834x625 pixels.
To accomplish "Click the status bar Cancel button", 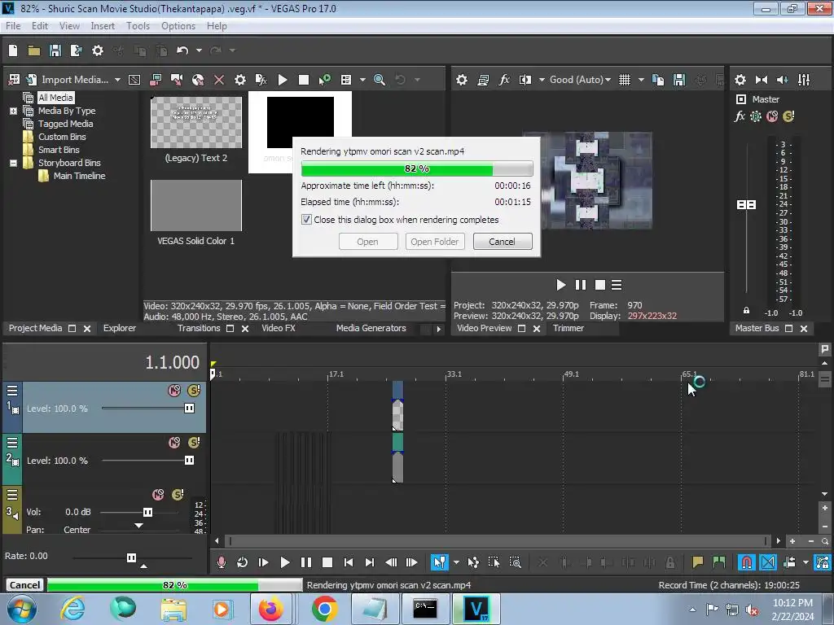I will [24, 585].
